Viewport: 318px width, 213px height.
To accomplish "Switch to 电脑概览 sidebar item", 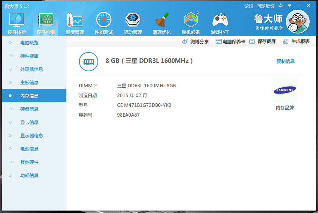I will point(34,43).
